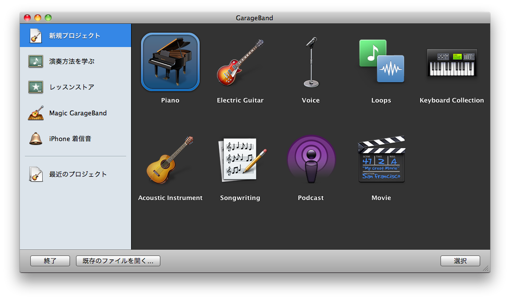Click the Piano label text
510x300 pixels.
[x=170, y=100]
